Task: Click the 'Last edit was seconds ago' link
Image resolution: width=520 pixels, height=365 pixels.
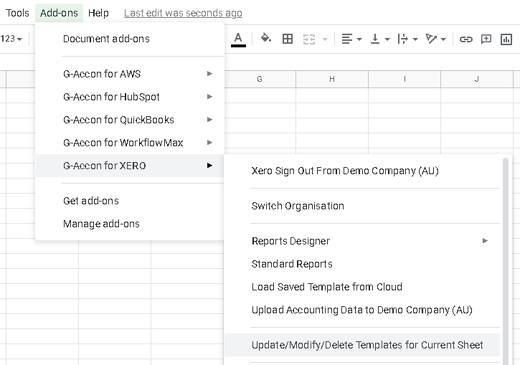Action: (x=183, y=13)
